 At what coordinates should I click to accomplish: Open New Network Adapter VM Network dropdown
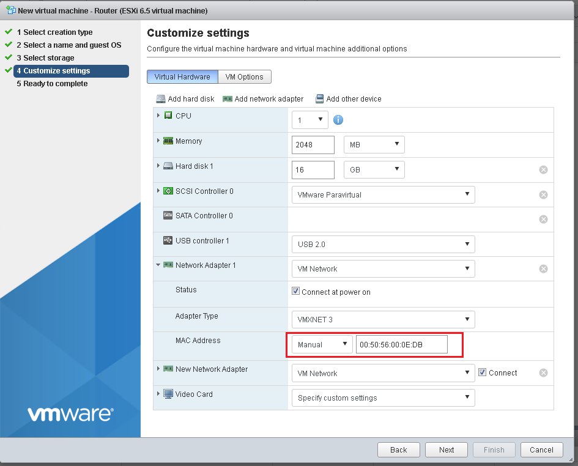(383, 373)
